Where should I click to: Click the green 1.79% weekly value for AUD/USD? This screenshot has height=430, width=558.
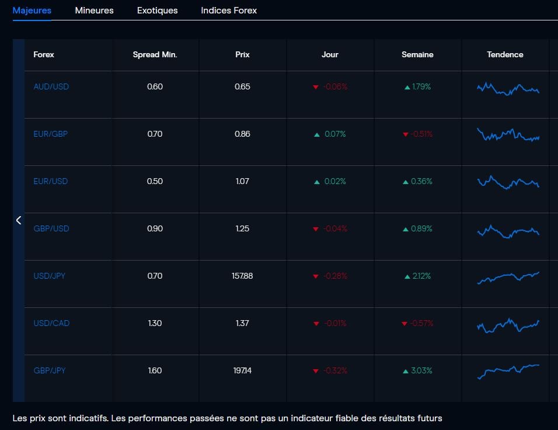[421, 86]
